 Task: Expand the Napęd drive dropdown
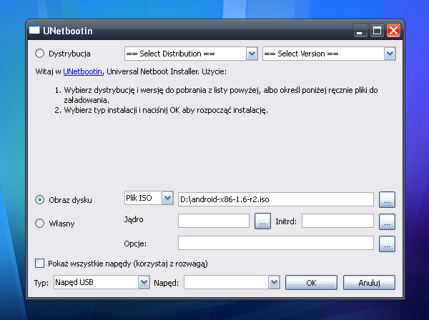tap(232, 282)
